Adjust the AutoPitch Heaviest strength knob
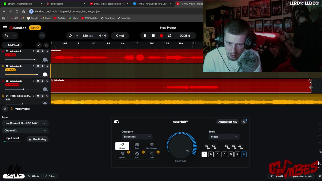Screen dimensions: 322x181 pyautogui.click(x=181, y=145)
